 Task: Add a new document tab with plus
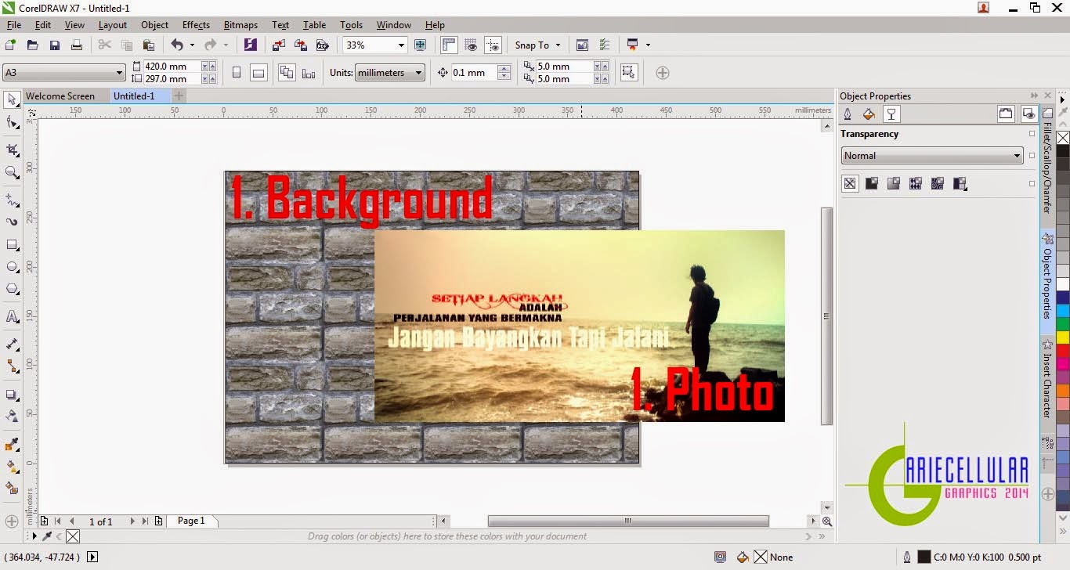click(179, 96)
